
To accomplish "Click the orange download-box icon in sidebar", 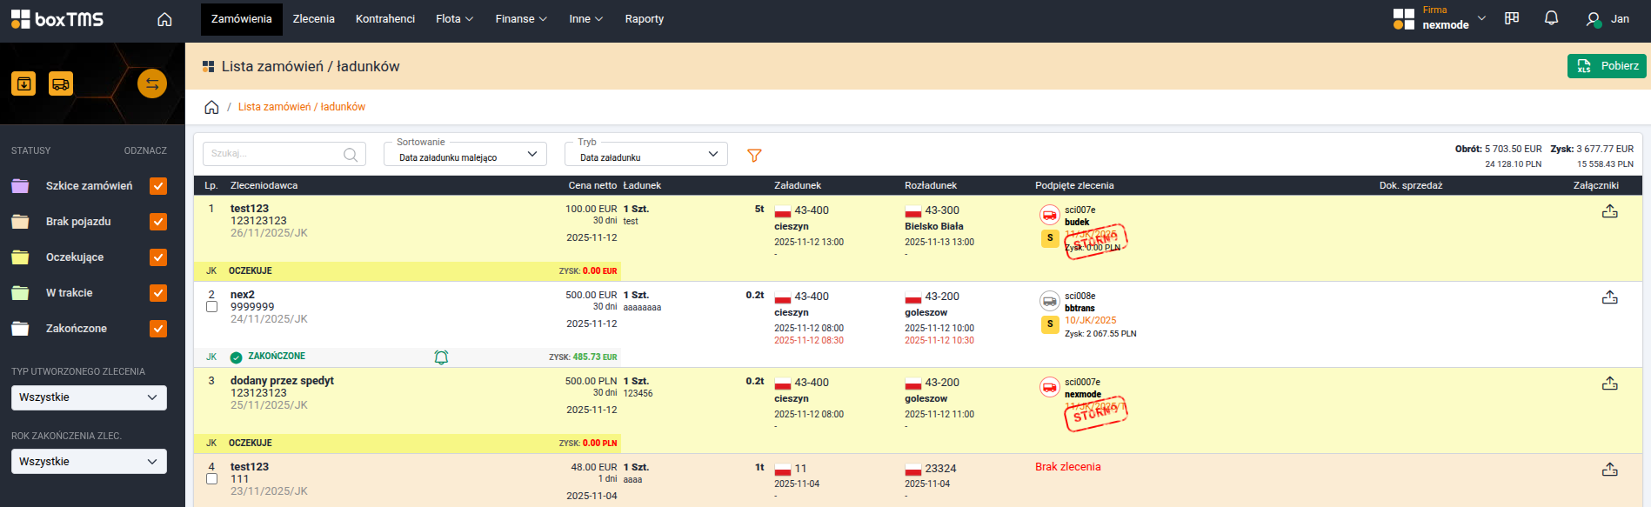I will click(23, 83).
